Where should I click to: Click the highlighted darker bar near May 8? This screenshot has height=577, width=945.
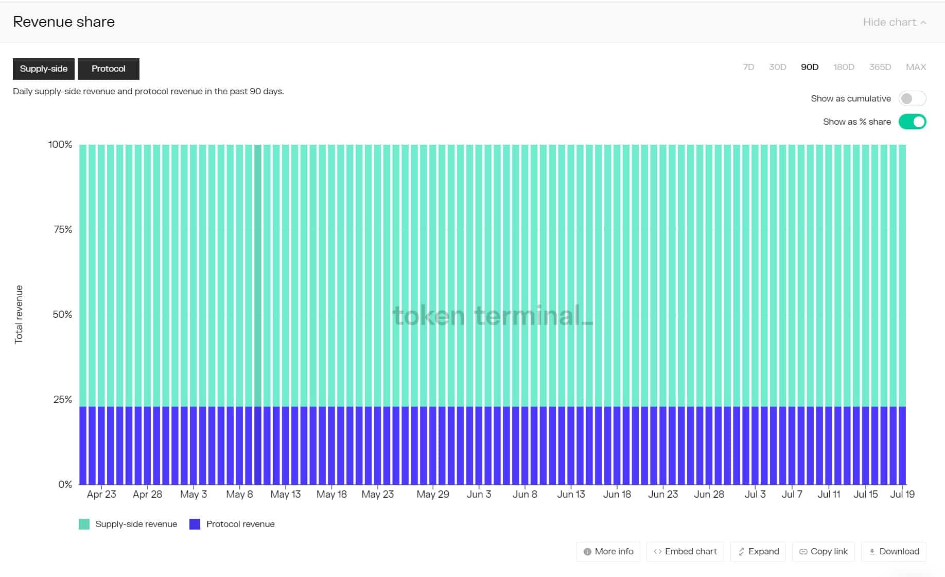tap(258, 273)
